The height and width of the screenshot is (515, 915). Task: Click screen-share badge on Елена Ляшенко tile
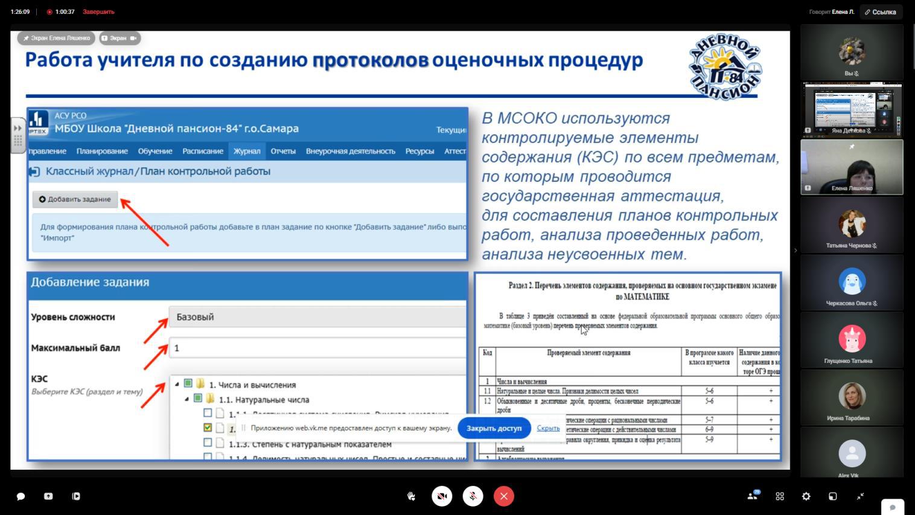[808, 188]
